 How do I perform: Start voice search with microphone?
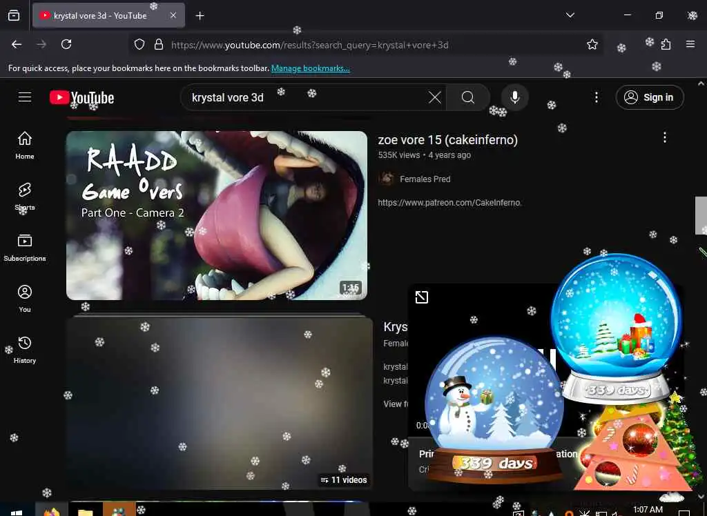pyautogui.click(x=514, y=97)
